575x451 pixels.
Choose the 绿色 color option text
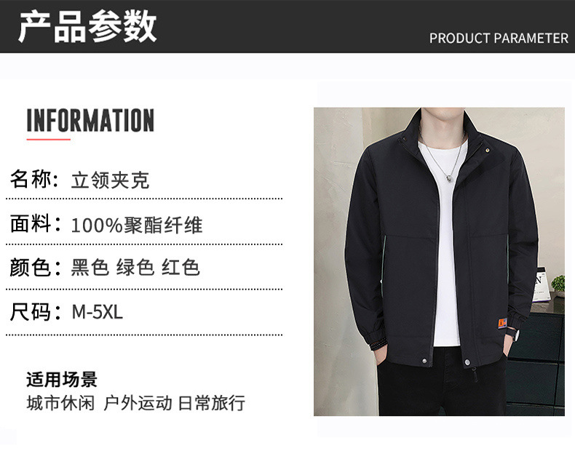pos(135,267)
